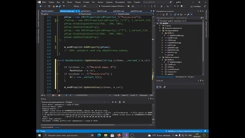245x138 pixels.
Task: Switch to graficView.h tab
Action: [x=86, y=11]
